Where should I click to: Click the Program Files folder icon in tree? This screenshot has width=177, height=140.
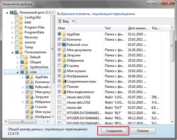point(21,27)
